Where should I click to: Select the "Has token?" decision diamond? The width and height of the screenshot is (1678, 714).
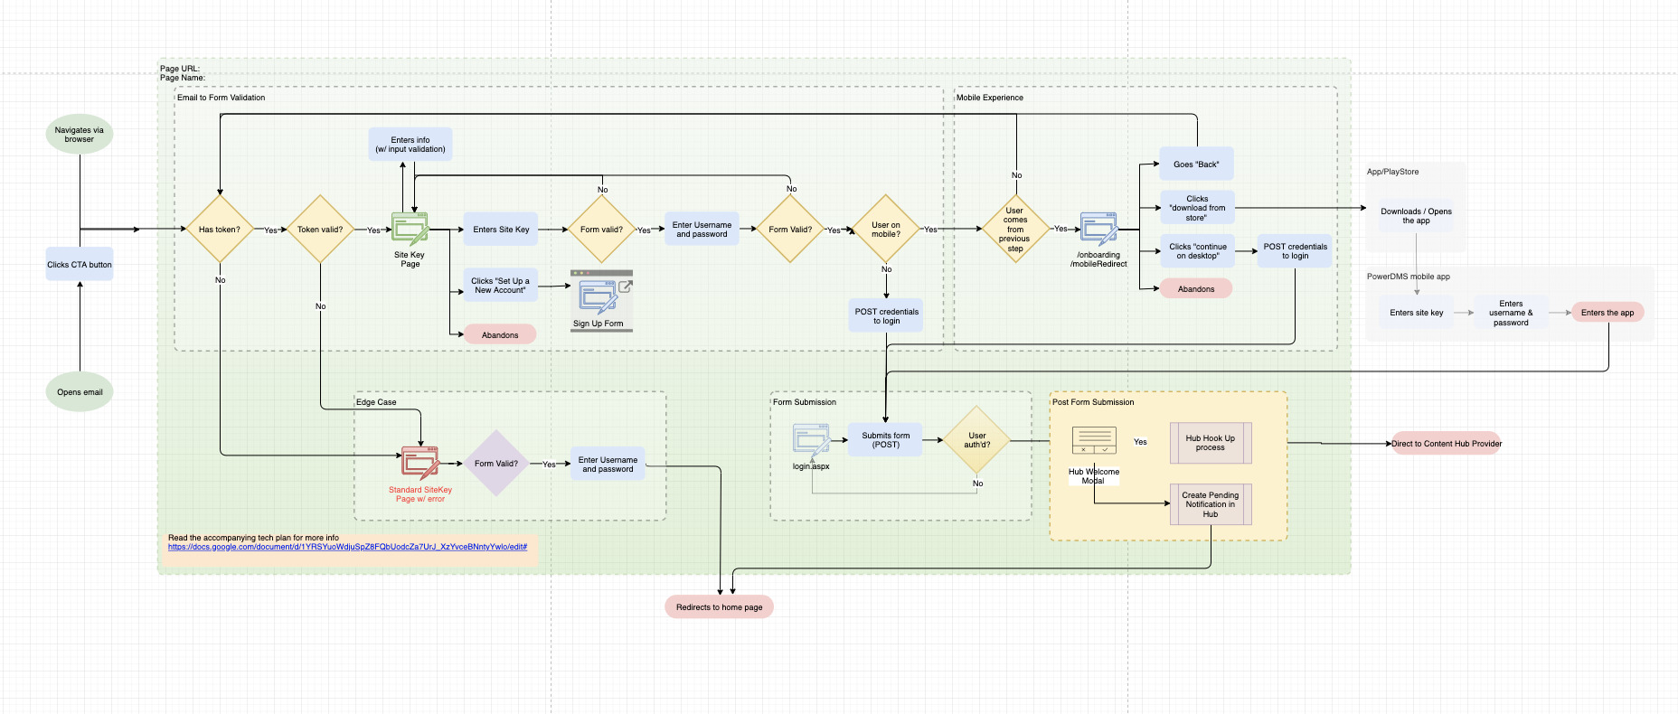point(220,230)
